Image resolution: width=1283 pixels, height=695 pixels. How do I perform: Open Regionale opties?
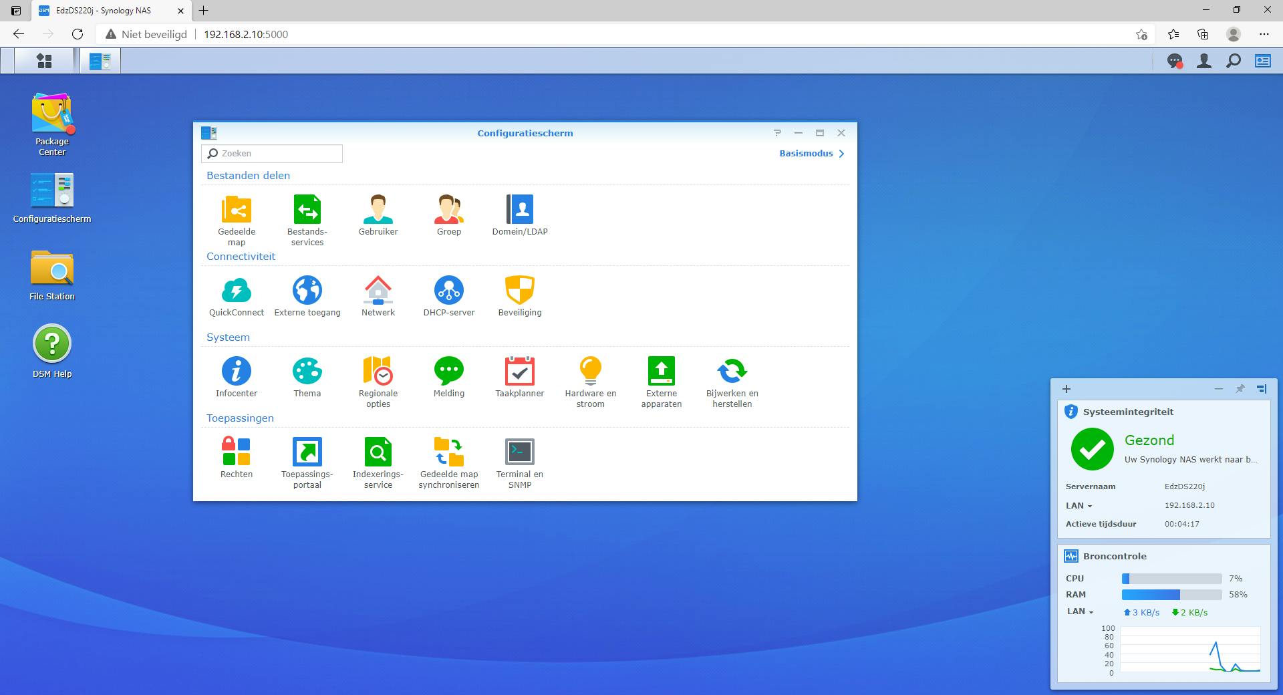pyautogui.click(x=378, y=382)
